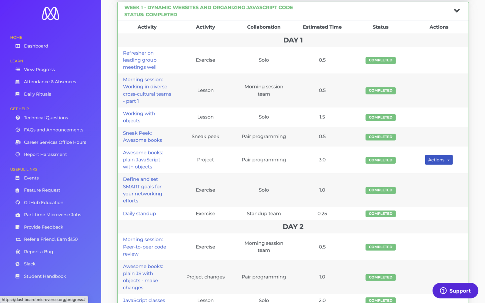Image resolution: width=485 pixels, height=303 pixels.
Task: Collapse the Week 1 section chevron
Action: point(457,11)
